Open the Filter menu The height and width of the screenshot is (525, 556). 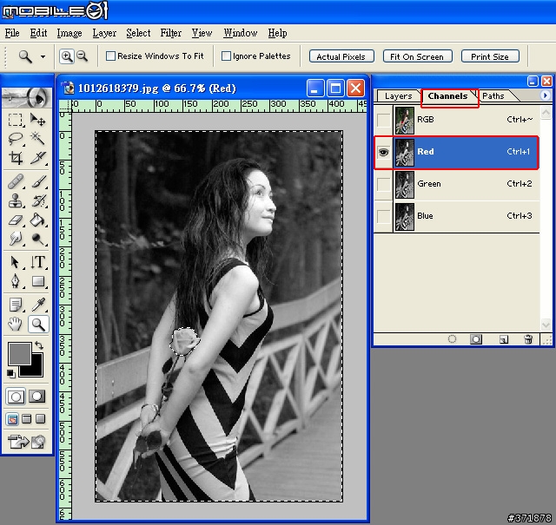(x=170, y=33)
